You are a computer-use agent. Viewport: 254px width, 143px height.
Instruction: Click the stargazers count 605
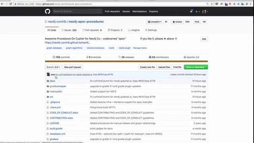click(x=187, y=22)
